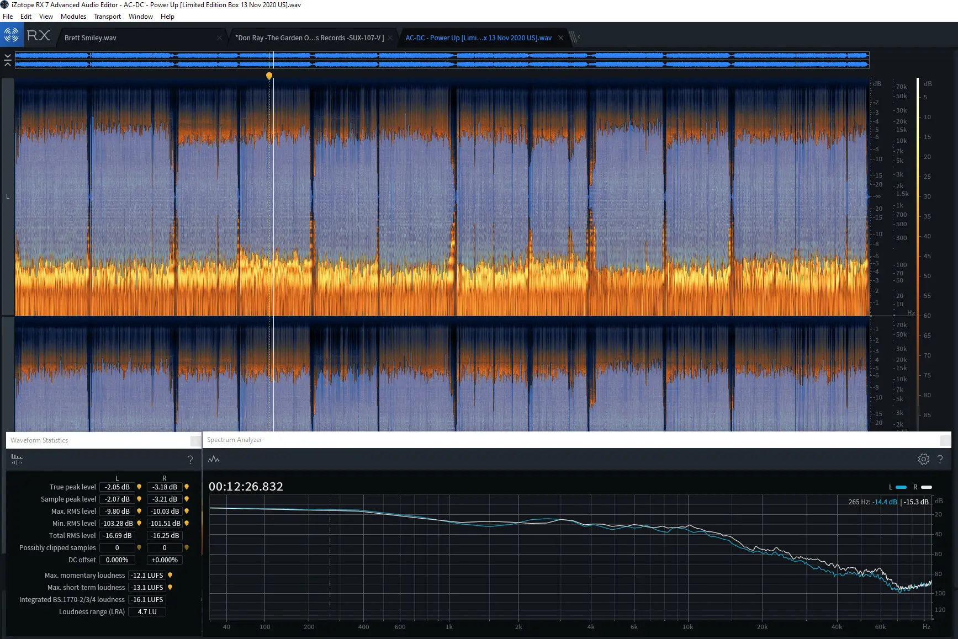Jump to right True peak level location
Screen dimensions: 958x639
187,487
